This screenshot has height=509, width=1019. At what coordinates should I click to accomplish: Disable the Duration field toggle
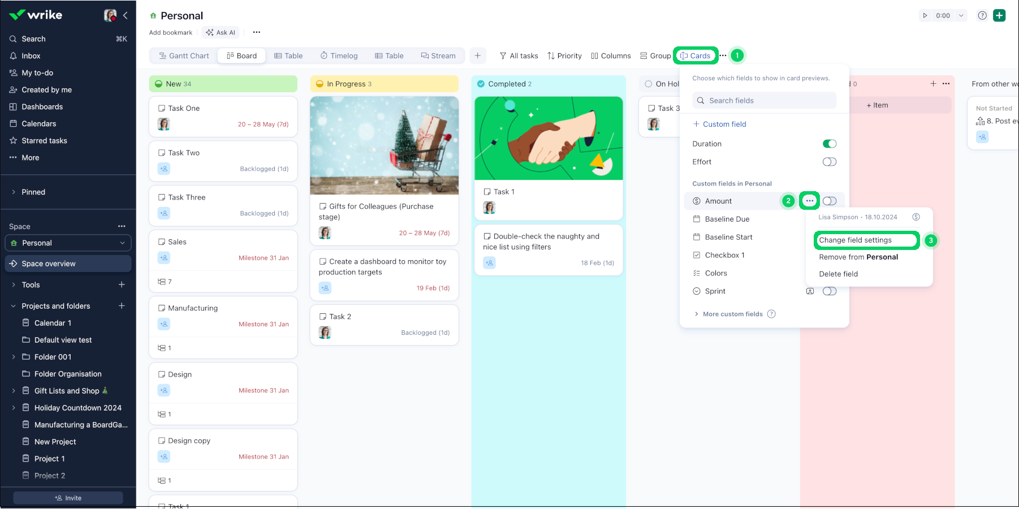click(x=830, y=144)
